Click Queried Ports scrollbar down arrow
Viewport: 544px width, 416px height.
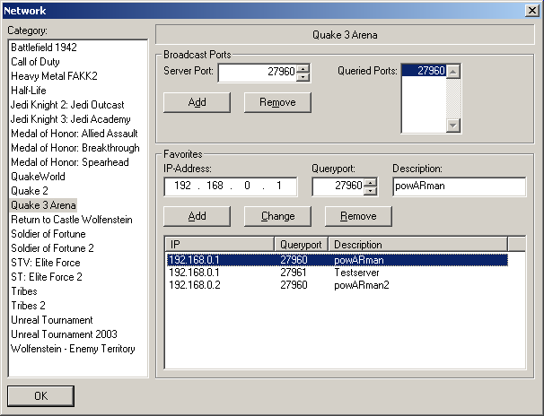453,126
